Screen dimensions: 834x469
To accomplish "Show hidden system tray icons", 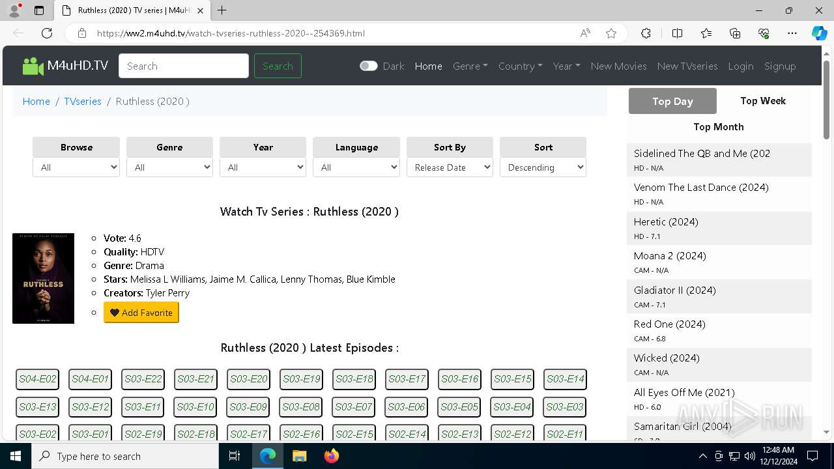I will (702, 456).
